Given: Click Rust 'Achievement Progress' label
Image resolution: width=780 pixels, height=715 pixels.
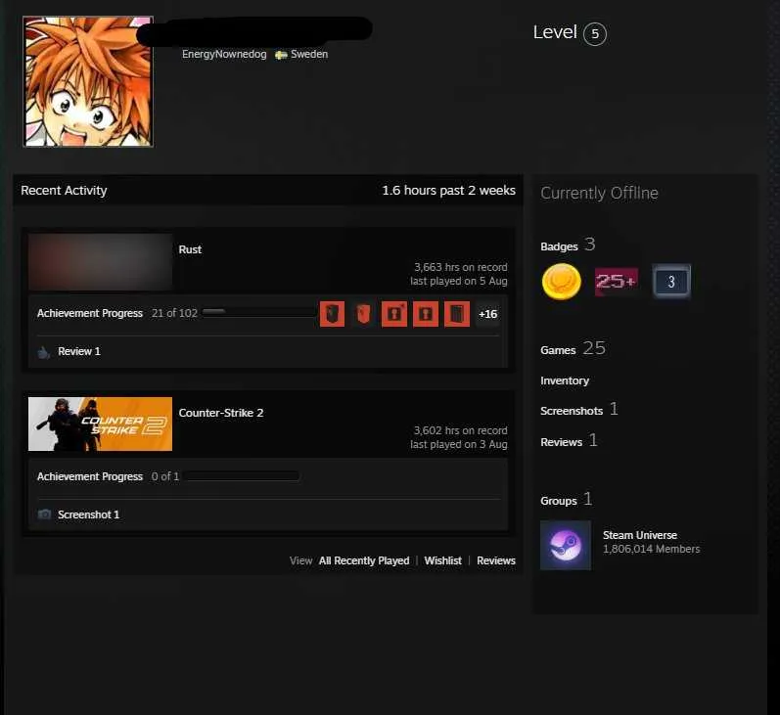Looking at the screenshot, I should point(90,313).
